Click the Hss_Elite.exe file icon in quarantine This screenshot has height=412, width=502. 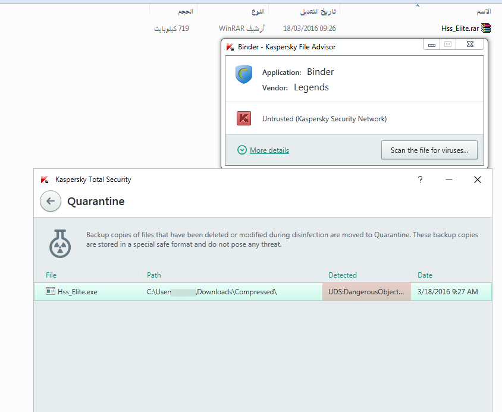pyautogui.click(x=51, y=291)
